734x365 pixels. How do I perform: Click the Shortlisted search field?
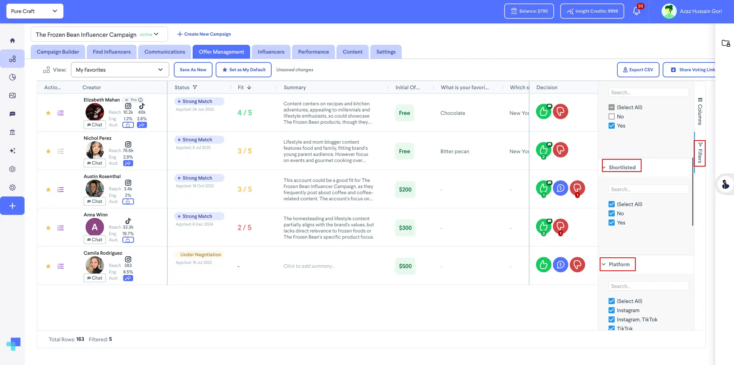(x=648, y=189)
